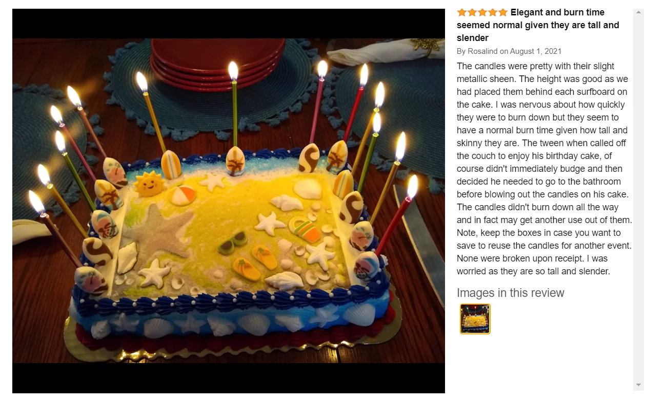Screen dimensions: 646x401
Task: Click the black bar above the photo
Action: pyautogui.click(x=229, y=24)
